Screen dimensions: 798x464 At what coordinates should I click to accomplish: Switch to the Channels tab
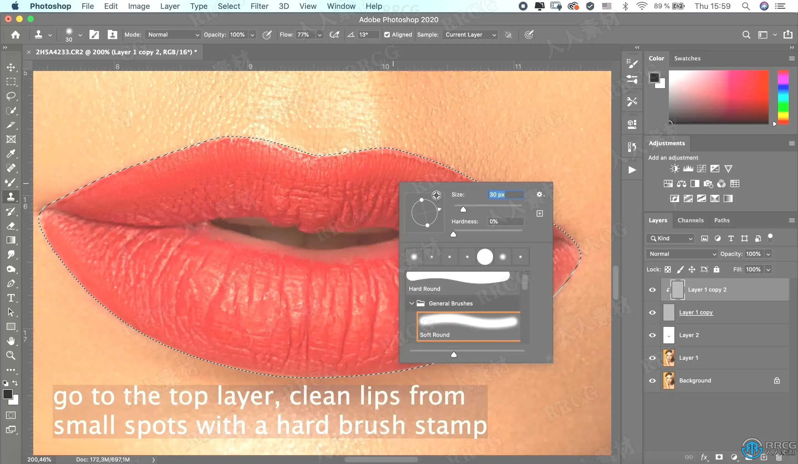[x=690, y=220]
